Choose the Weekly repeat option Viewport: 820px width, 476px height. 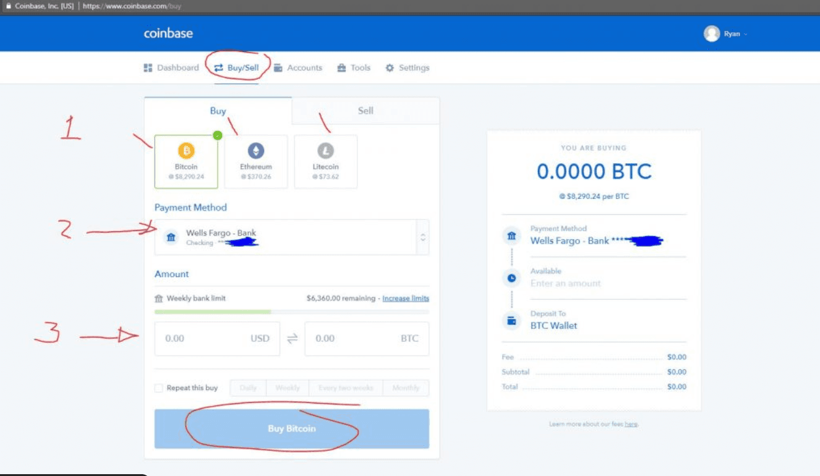click(x=288, y=388)
